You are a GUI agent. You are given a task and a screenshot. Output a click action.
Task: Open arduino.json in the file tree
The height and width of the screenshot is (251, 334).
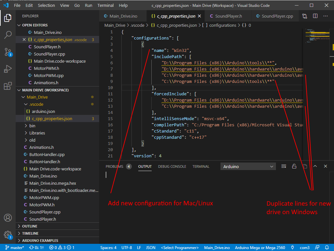57,111
